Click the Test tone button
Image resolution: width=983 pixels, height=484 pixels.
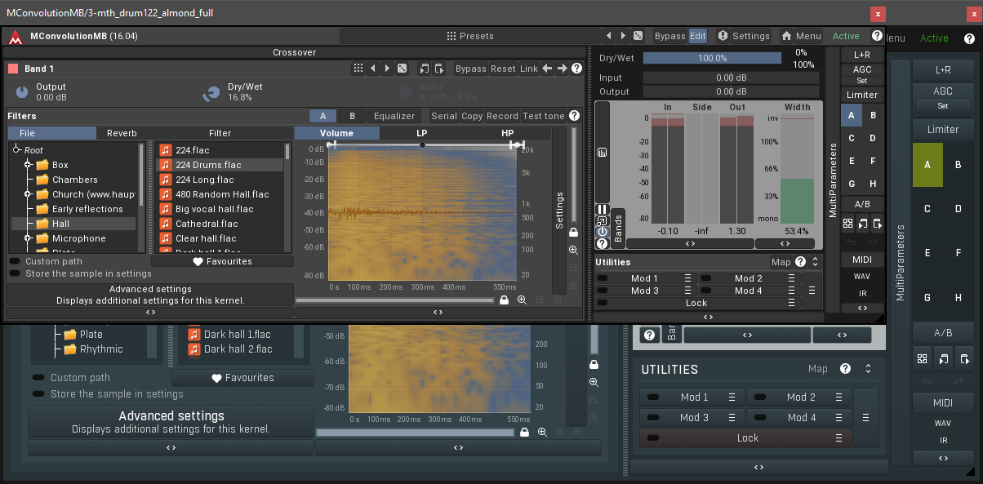(x=544, y=116)
